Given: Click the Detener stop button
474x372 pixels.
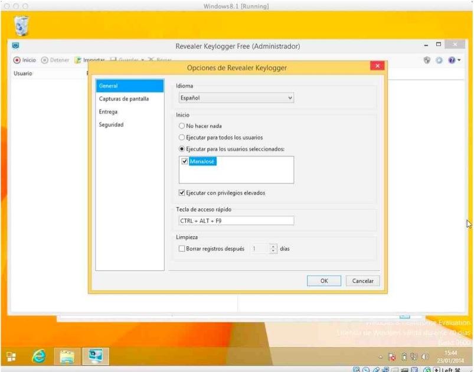Looking at the screenshot, I should (55, 60).
